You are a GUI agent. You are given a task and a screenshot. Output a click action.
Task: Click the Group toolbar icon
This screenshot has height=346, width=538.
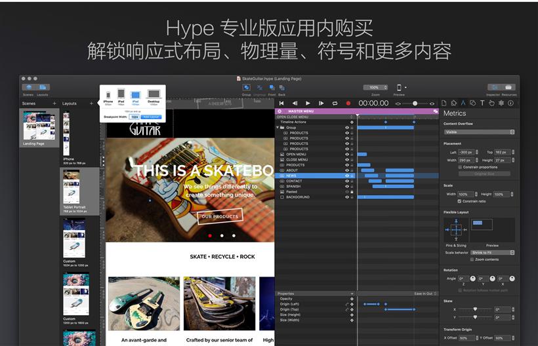pyautogui.click(x=247, y=87)
